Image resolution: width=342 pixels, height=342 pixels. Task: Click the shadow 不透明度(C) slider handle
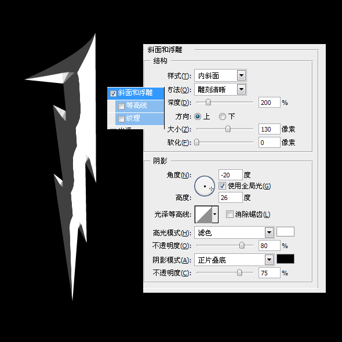(239, 272)
